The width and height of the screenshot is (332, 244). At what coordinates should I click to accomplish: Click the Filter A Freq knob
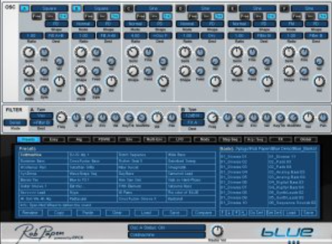61,118
